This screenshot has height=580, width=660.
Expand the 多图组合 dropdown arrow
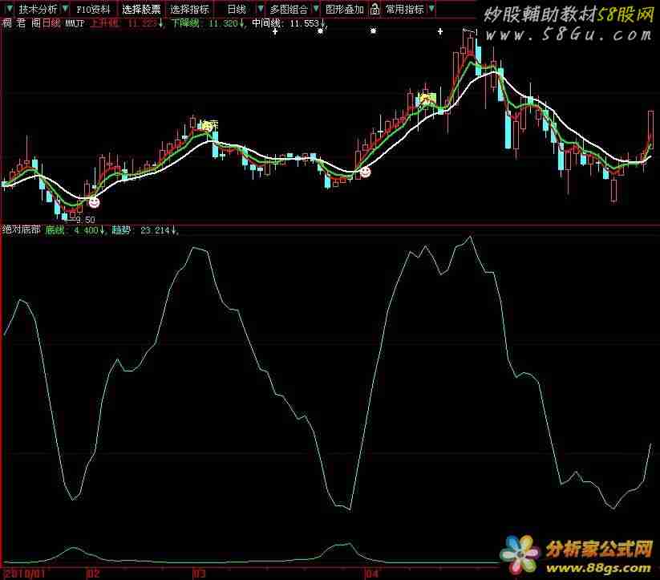pos(316,9)
